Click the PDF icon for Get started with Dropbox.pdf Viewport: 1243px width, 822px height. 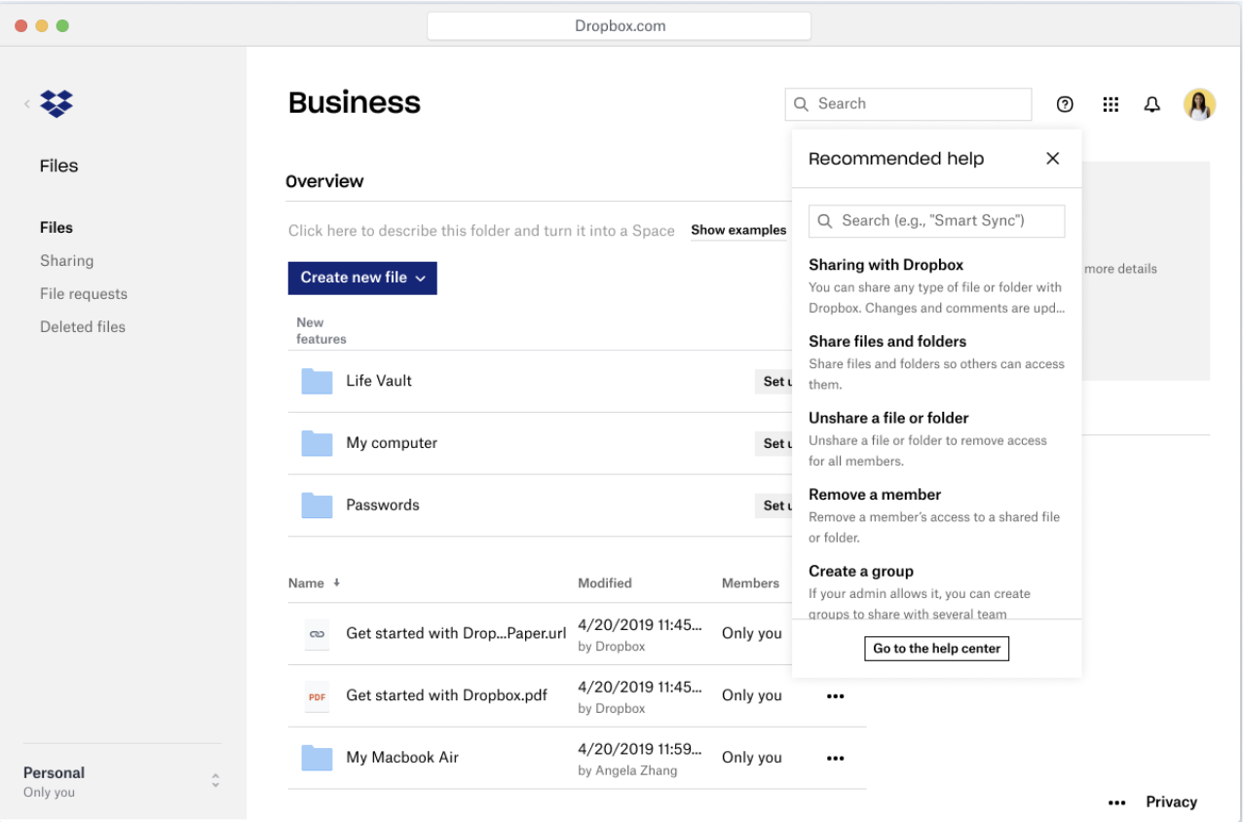tap(317, 696)
